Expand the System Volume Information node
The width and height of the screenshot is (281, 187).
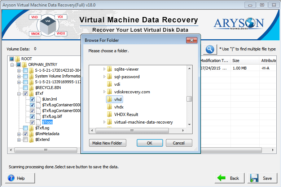point(19,76)
